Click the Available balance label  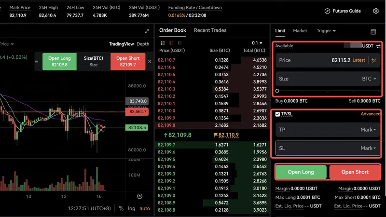(284, 46)
